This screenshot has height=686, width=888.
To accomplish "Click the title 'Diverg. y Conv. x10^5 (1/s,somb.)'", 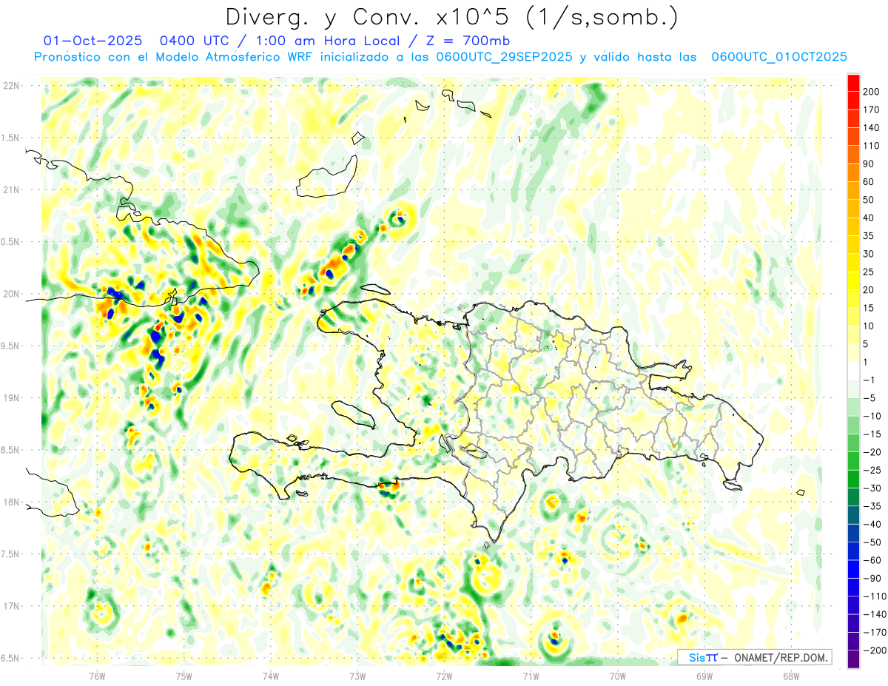I will click(451, 17).
